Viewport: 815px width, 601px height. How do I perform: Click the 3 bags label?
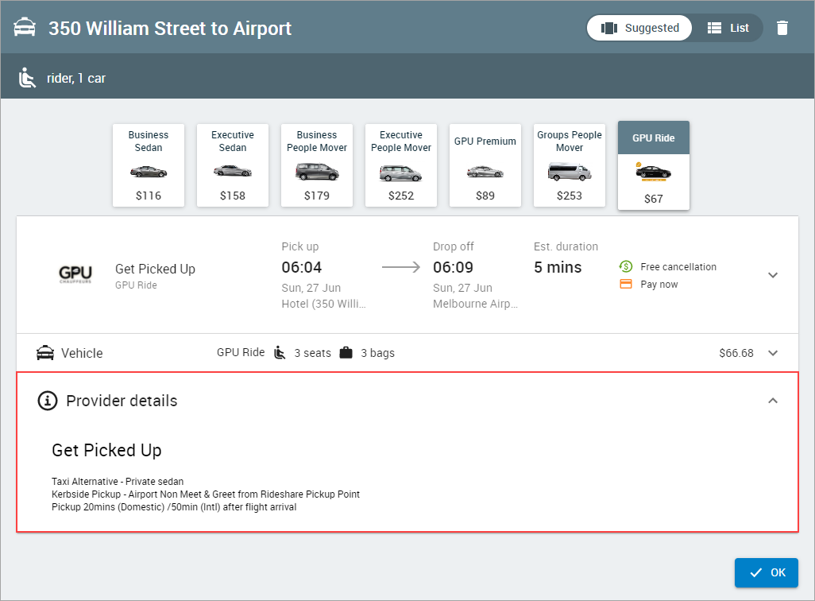[378, 353]
